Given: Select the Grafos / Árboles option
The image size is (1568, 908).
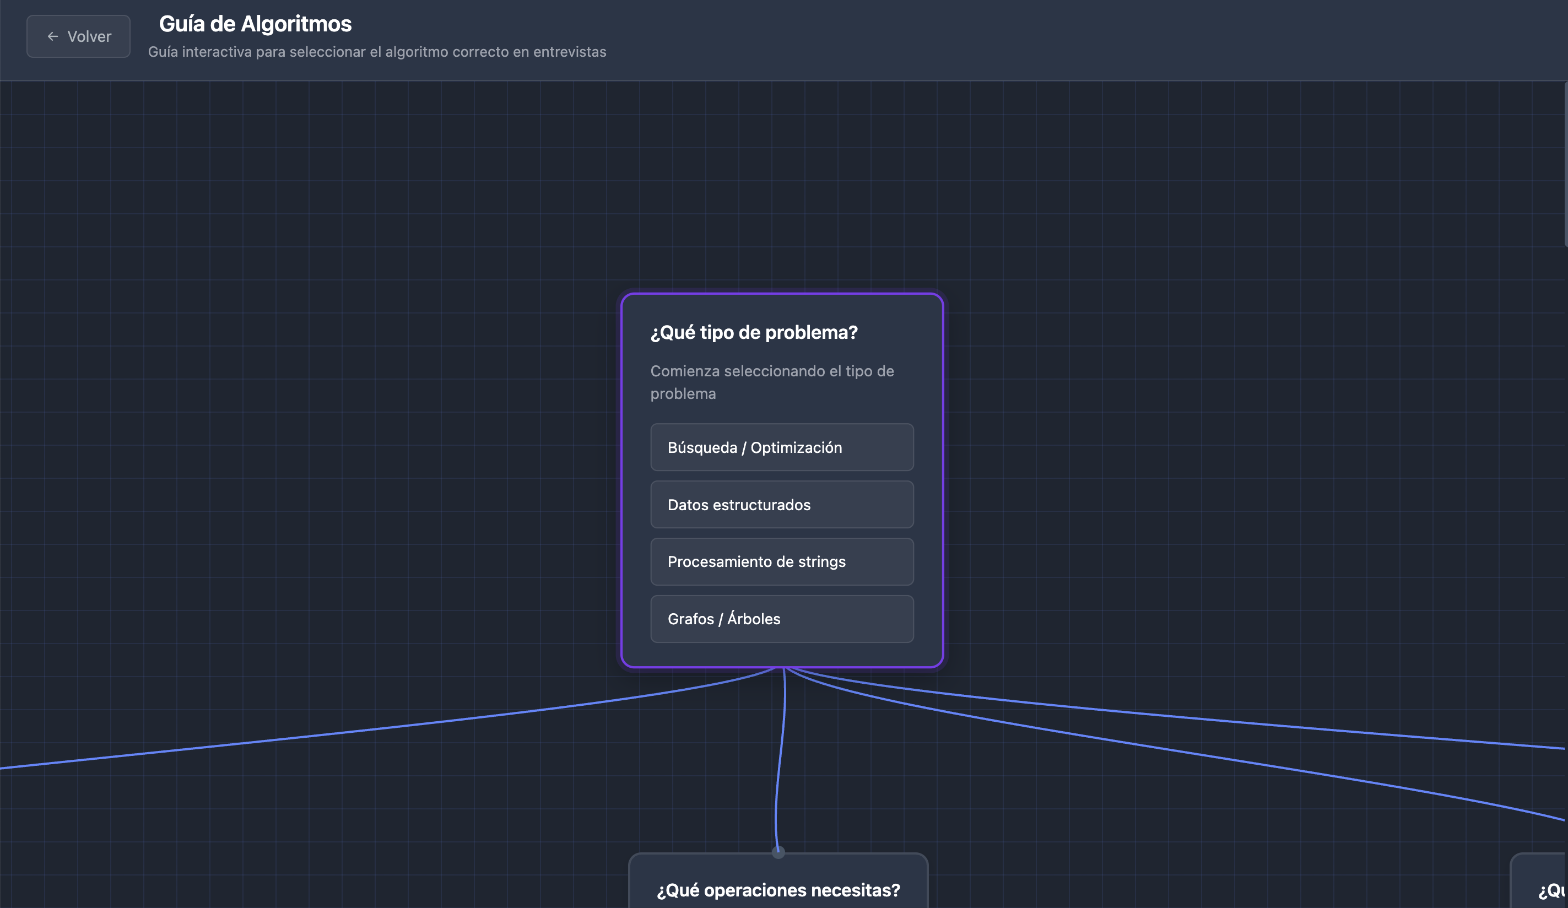Looking at the screenshot, I should coord(781,619).
